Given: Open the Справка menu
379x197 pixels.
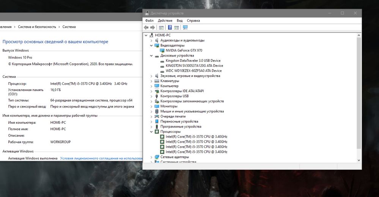Looking at the screenshot, I should (x=193, y=20).
